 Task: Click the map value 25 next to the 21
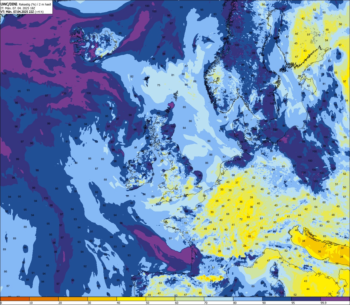click(211, 281)
